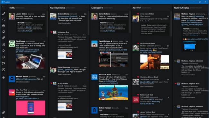Click 'Javier Soltero' name in Home column
Screen dimensions: 209x118
click(x=22, y=14)
